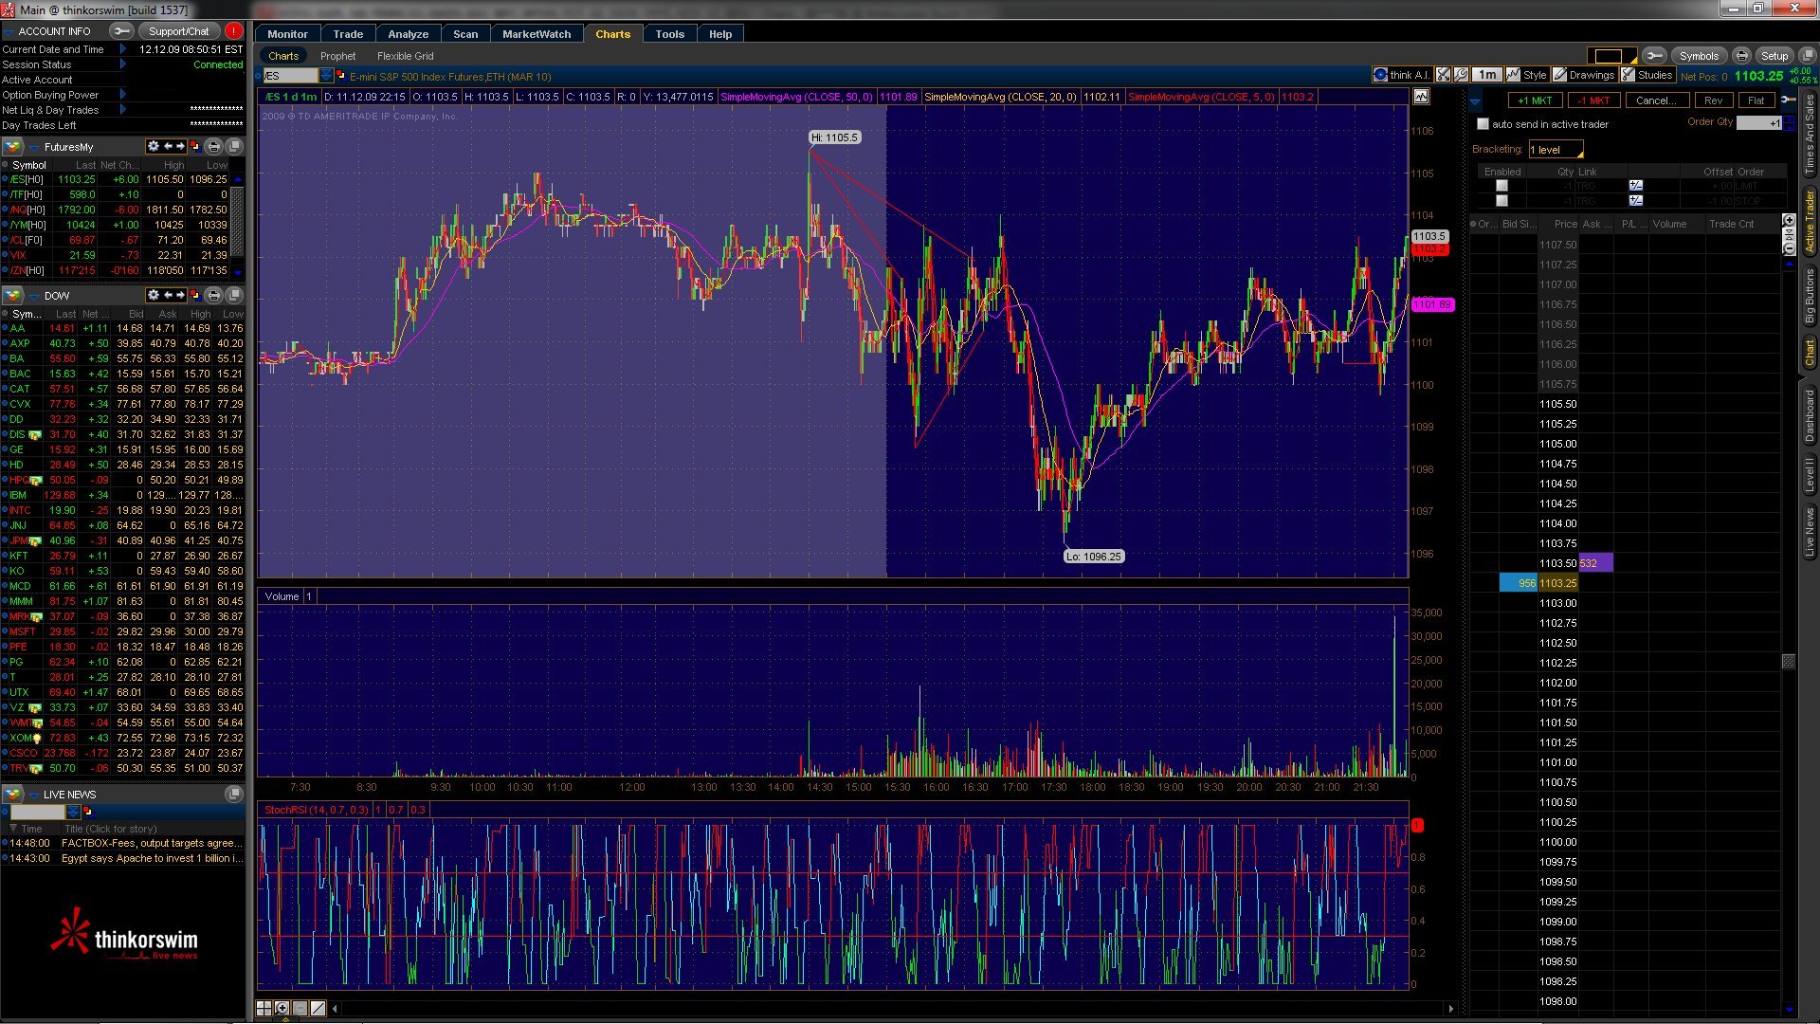Open the chart layout grid selector
This screenshot has height=1024, width=1820.
[1611, 56]
